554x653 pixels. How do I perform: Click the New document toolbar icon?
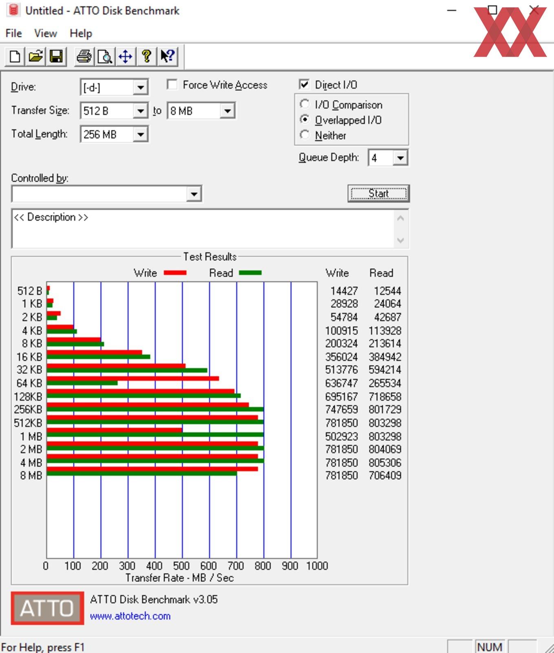tap(15, 56)
